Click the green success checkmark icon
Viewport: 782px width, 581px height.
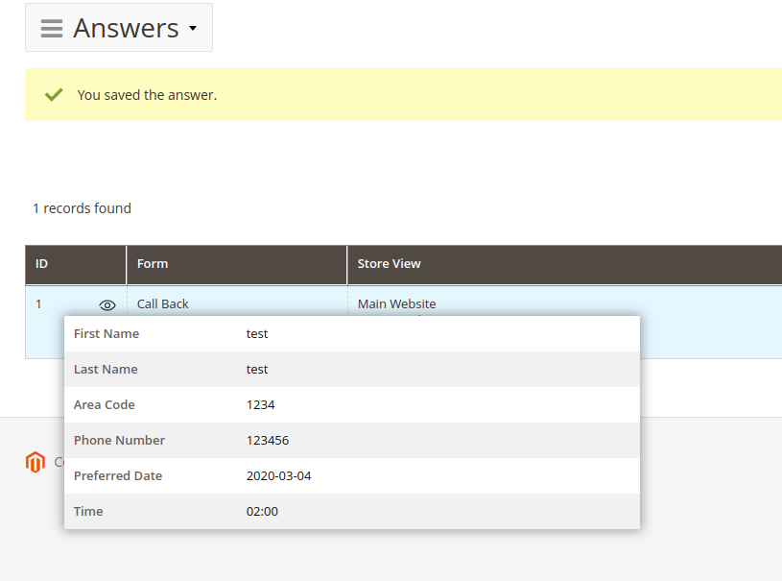coord(54,95)
